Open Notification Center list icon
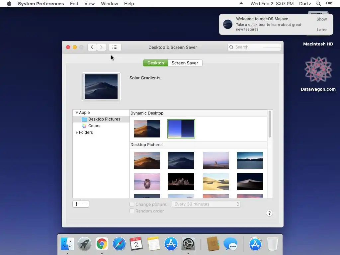The width and height of the screenshot is (340, 255). coord(329,4)
